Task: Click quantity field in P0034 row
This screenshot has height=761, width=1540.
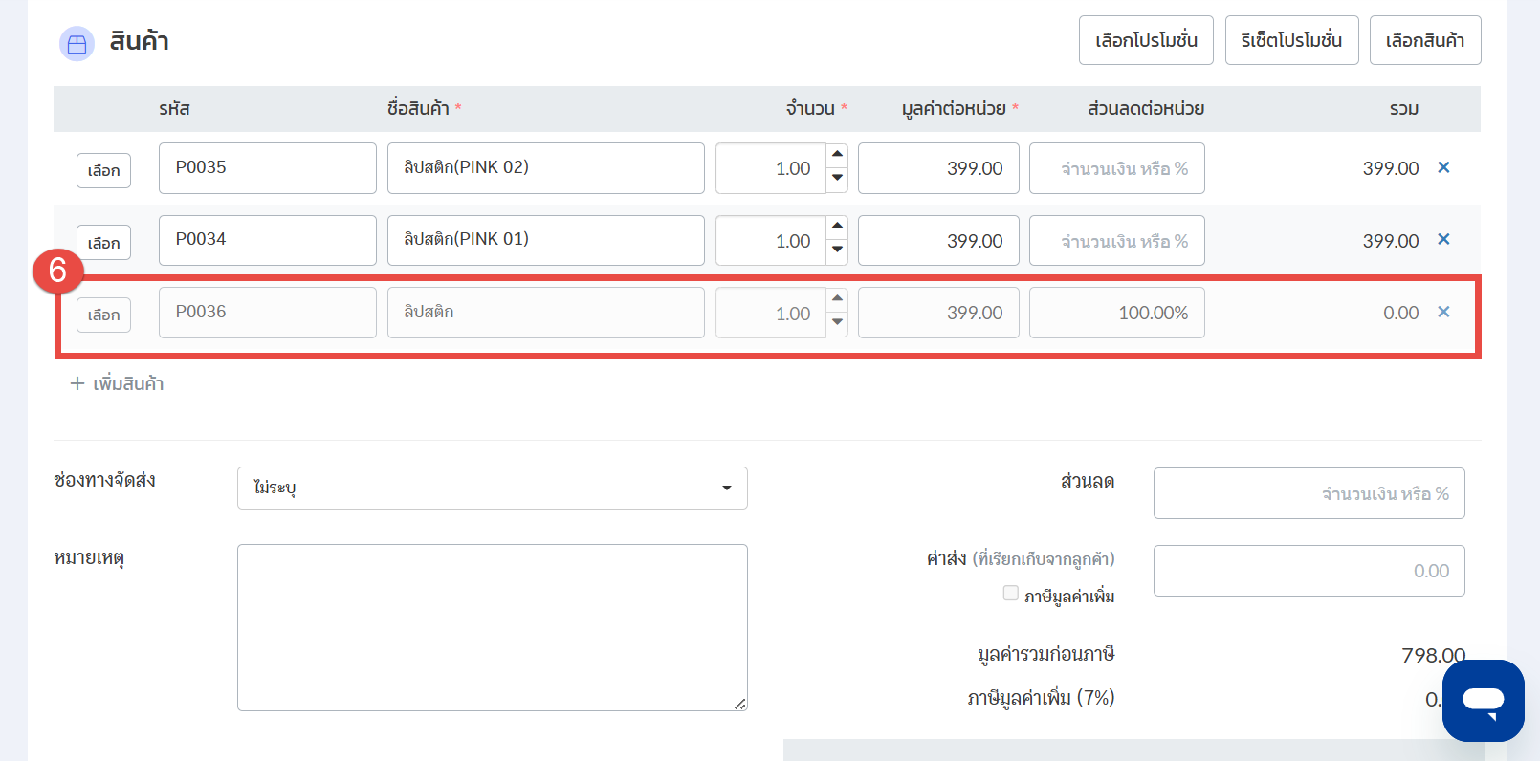Action: (771, 240)
